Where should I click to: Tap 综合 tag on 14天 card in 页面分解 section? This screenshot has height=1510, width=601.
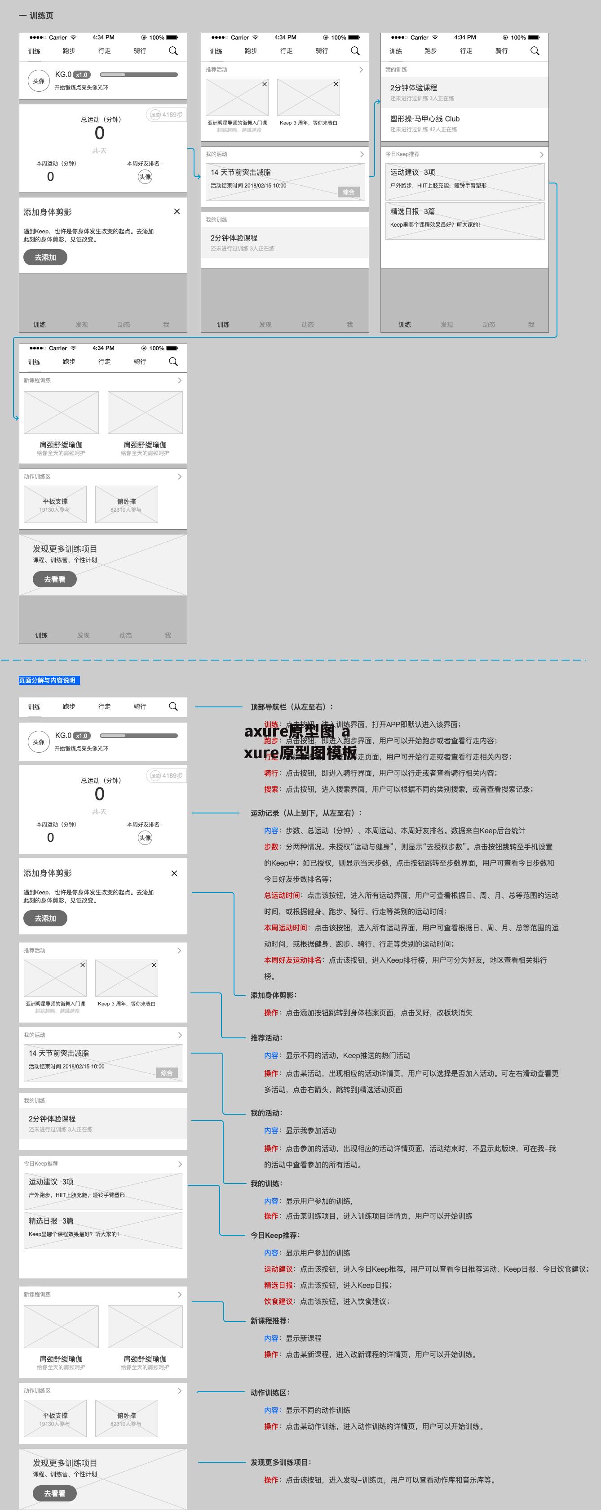(x=167, y=1073)
